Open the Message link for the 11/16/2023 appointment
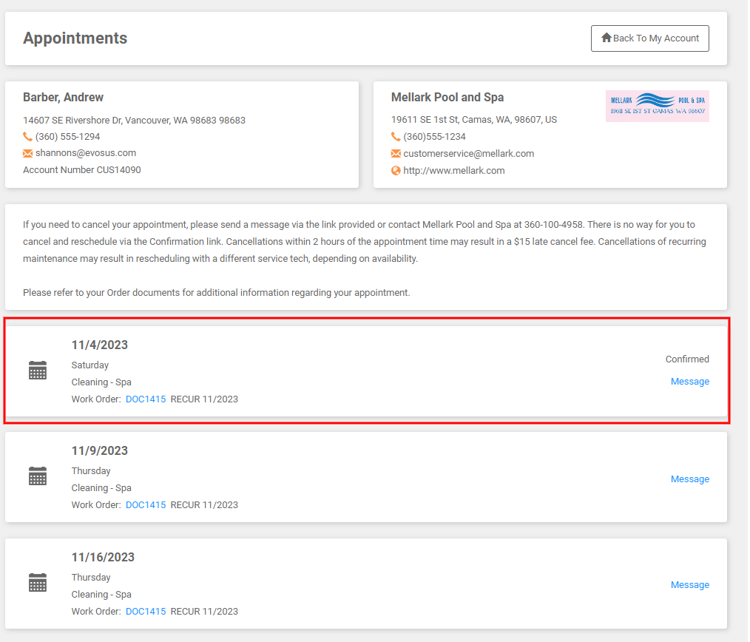The height and width of the screenshot is (642, 750). 689,584
